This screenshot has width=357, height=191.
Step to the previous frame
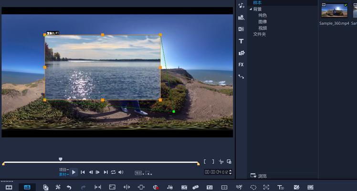click(91, 172)
